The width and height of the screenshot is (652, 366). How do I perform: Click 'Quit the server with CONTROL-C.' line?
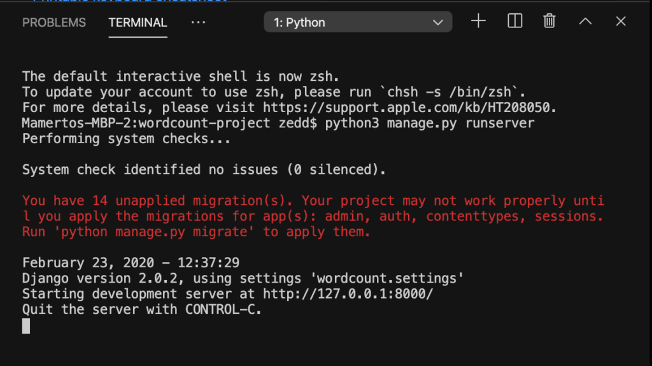click(x=142, y=309)
